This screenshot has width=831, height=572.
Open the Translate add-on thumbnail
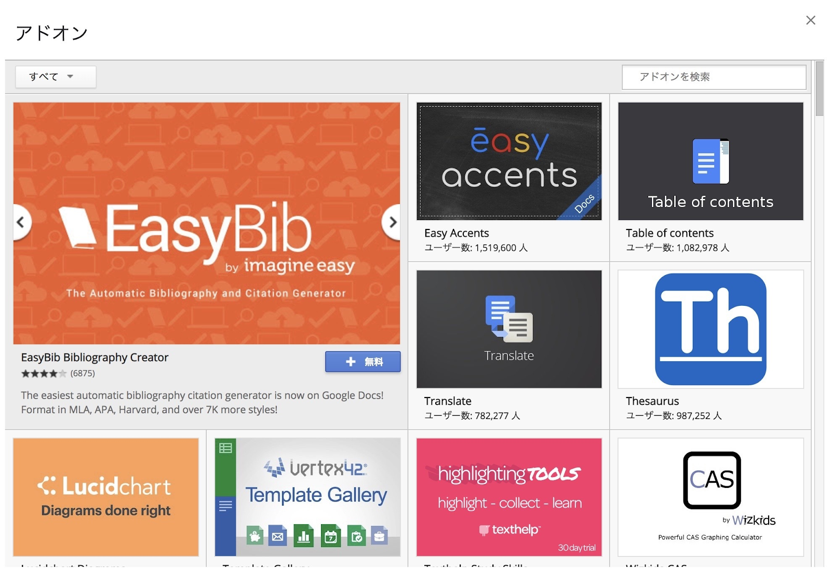[509, 329]
